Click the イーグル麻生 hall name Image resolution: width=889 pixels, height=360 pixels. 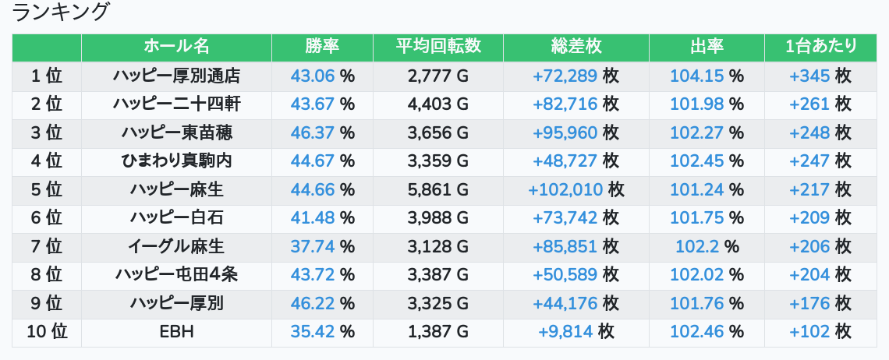pos(176,247)
